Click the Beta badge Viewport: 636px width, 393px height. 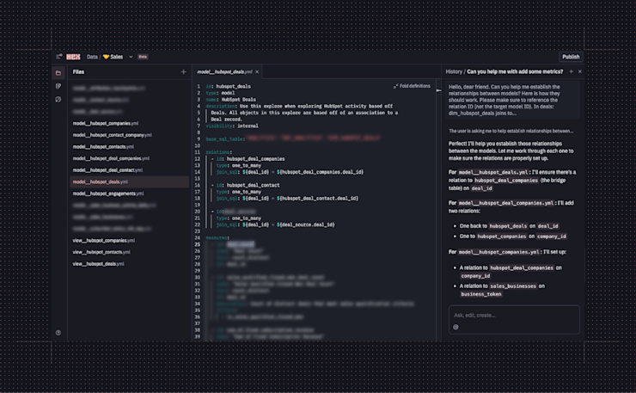143,57
